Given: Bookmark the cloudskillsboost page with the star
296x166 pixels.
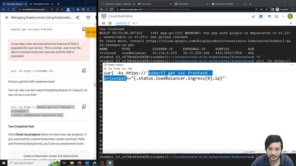Looking at the screenshot, I should point(62,9).
